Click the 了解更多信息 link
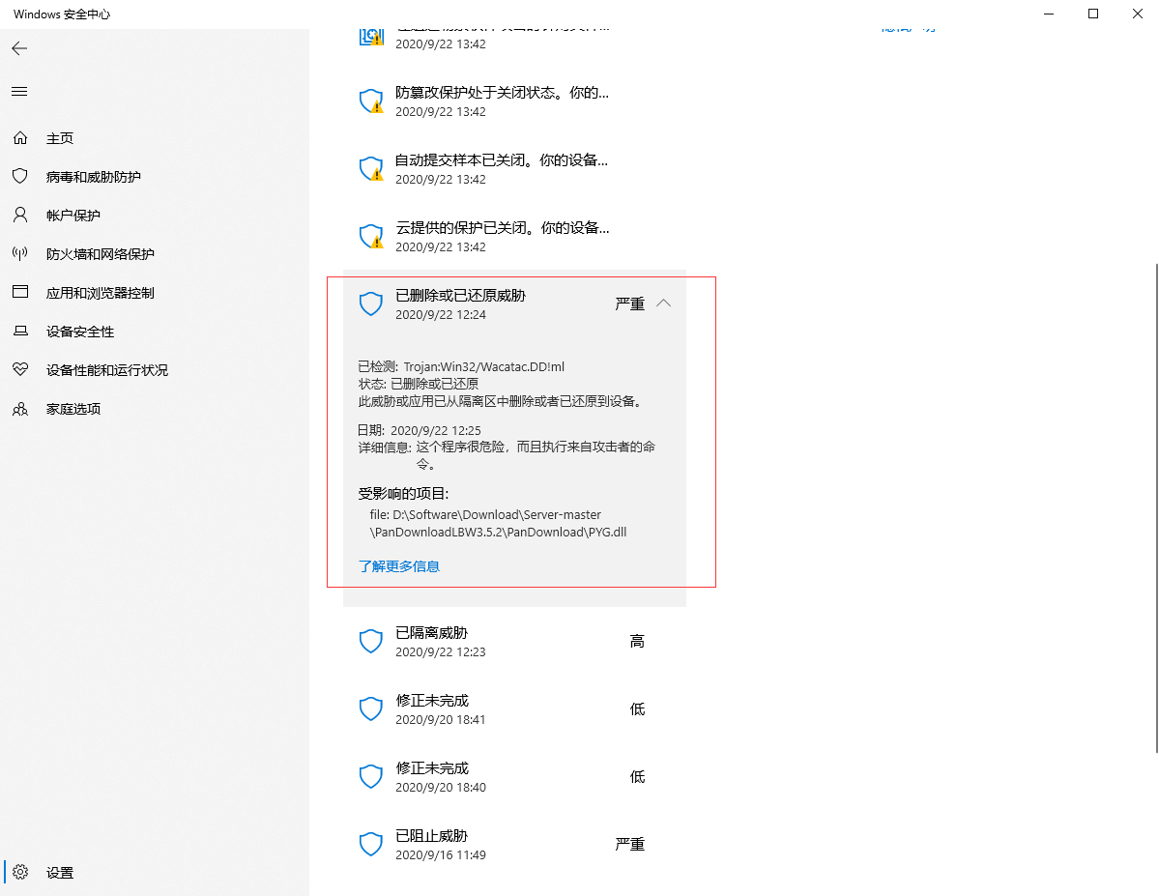1159x896 pixels. [398, 566]
